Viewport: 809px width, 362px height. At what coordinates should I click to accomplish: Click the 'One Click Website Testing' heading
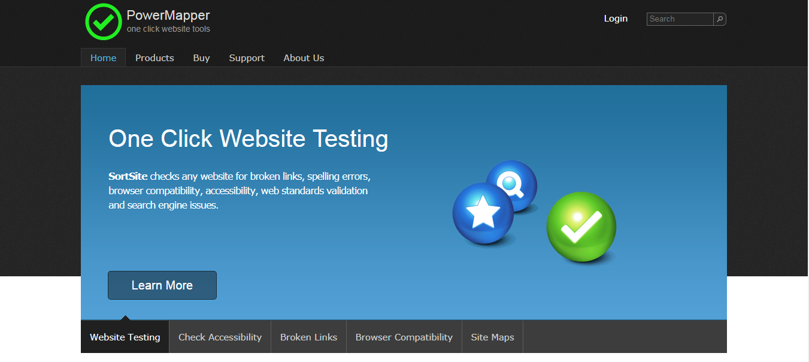[x=249, y=138]
